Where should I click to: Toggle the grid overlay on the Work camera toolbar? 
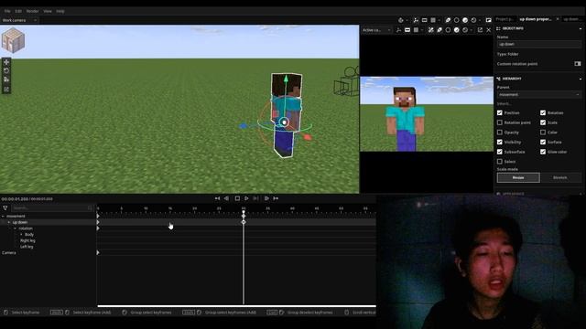(x=433, y=20)
